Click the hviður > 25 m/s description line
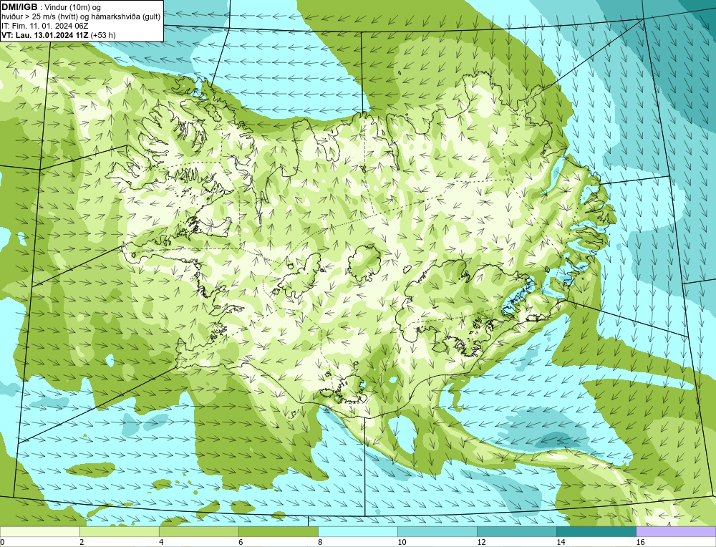716x547 pixels. (81, 17)
